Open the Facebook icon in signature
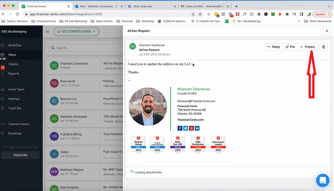The width and height of the screenshot is (334, 191). coord(180,128)
